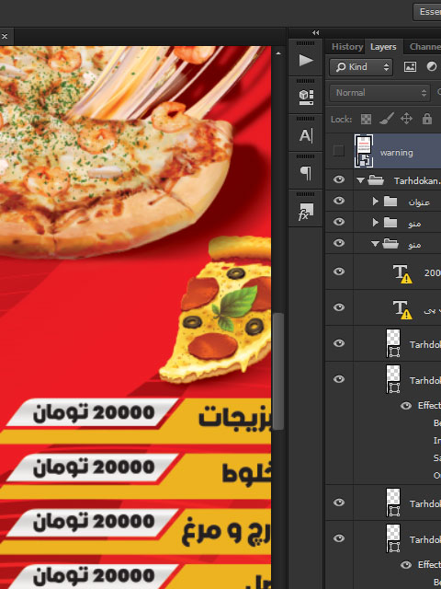Open the 3D panel cube icon
441x589 pixels.
point(306,98)
